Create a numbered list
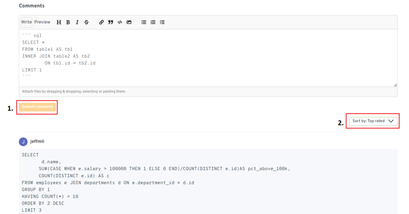 click(153, 22)
